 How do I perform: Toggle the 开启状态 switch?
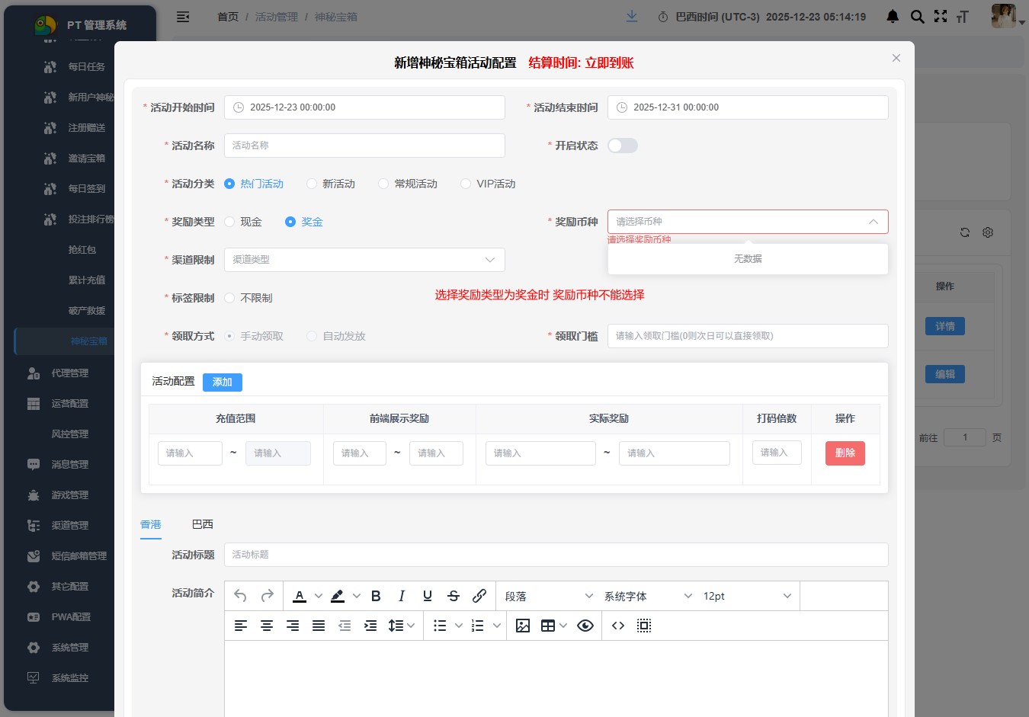[623, 146]
